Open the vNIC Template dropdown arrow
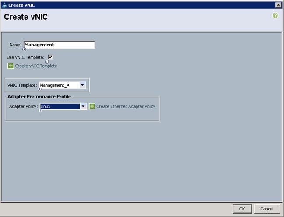This screenshot has height=217, width=284. (82, 85)
